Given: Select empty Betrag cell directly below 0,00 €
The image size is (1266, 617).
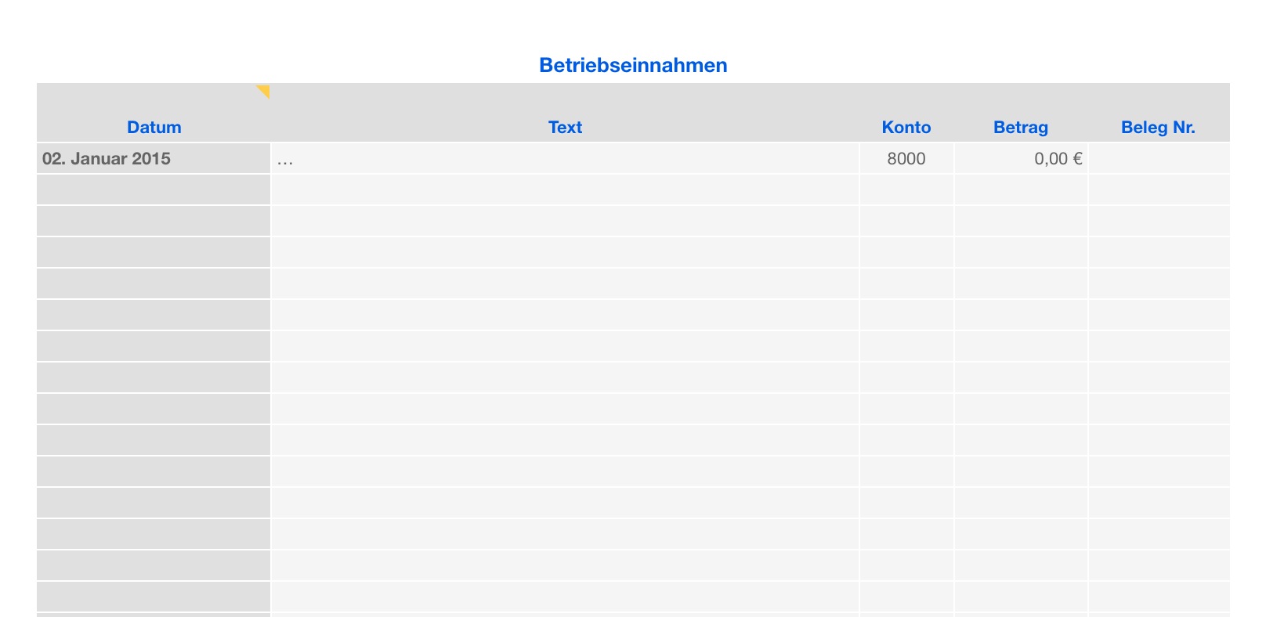Looking at the screenshot, I should pos(1021,189).
